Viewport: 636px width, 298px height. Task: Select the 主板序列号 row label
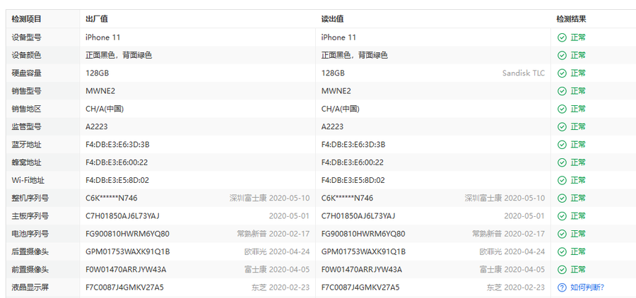tap(30, 216)
